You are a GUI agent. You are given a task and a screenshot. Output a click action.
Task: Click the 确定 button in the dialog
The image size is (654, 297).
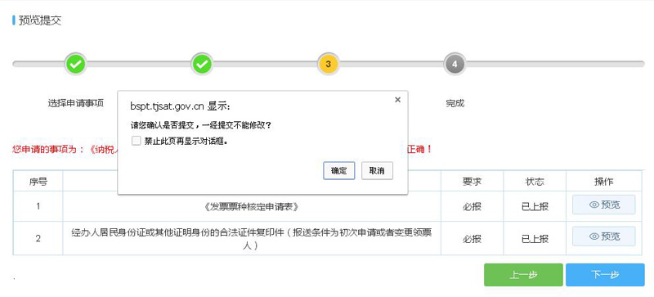tap(338, 171)
